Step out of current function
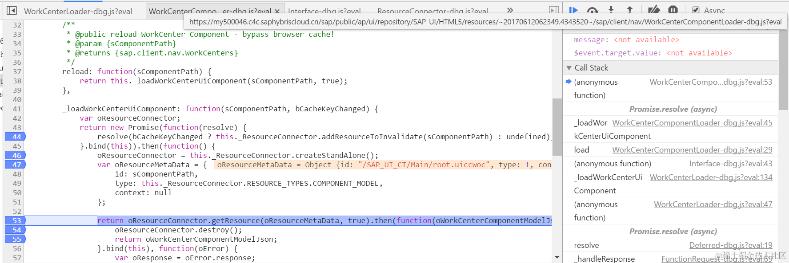 click(629, 10)
